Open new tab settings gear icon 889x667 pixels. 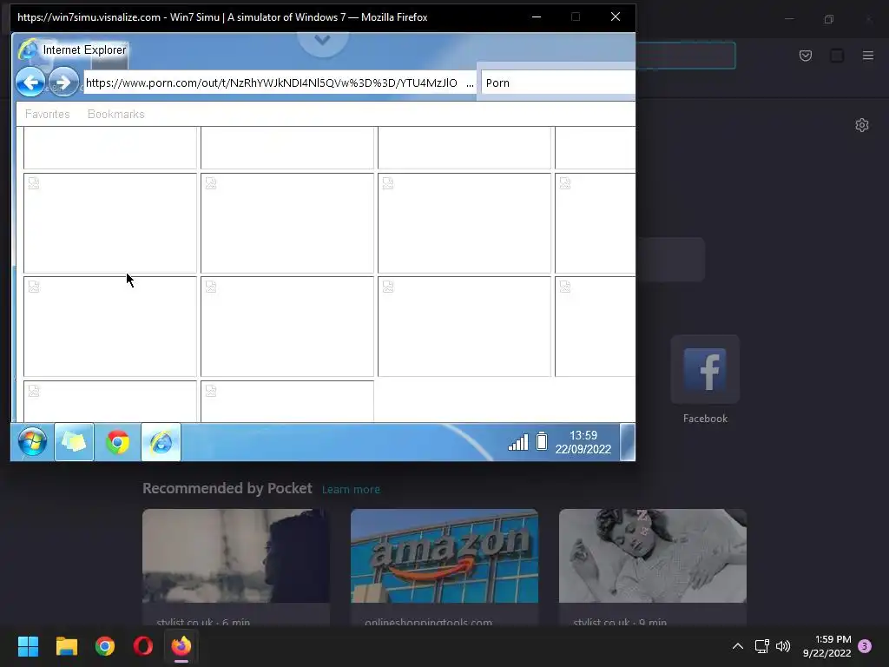[x=862, y=125]
